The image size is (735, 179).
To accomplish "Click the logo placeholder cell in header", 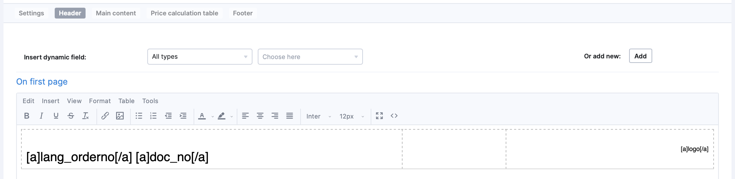I will coord(694,149).
